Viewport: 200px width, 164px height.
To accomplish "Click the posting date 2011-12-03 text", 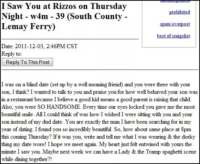I will (x=29, y=46).
